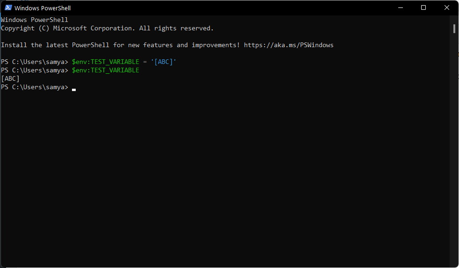Screen dimensions: 459x268
Task: Click the last PS C:\Users\samya> prompt
Action: pos(35,87)
